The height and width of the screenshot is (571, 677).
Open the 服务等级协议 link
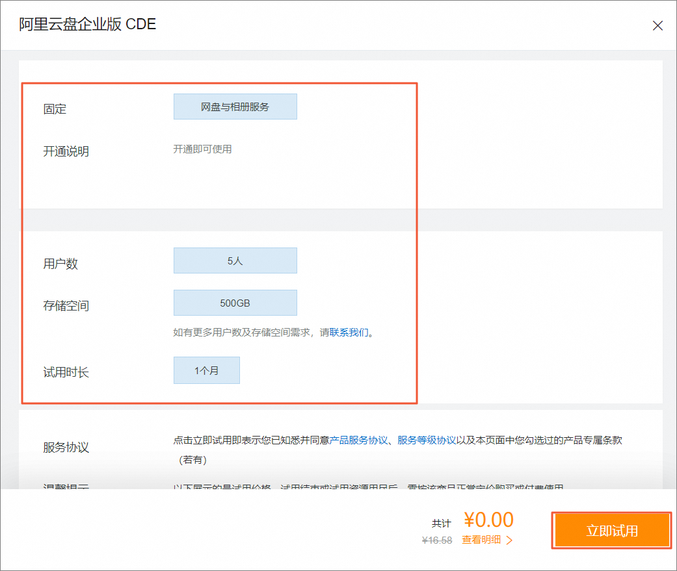pyautogui.click(x=427, y=440)
